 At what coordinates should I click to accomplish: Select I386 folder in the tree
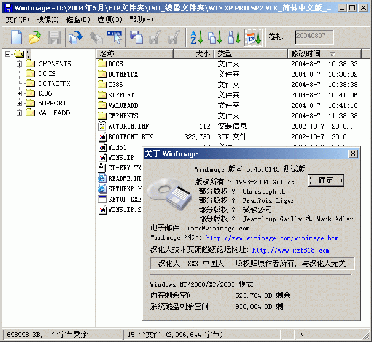click(x=45, y=93)
